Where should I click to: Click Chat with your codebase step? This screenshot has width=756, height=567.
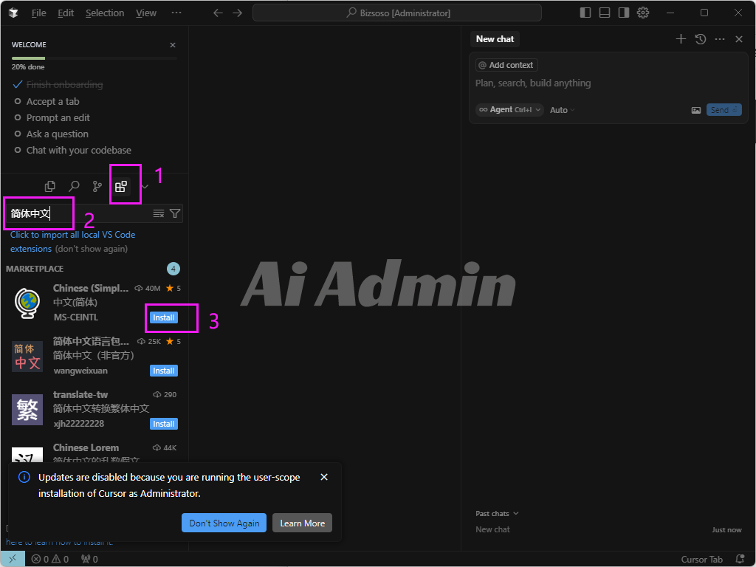pyautogui.click(x=78, y=151)
